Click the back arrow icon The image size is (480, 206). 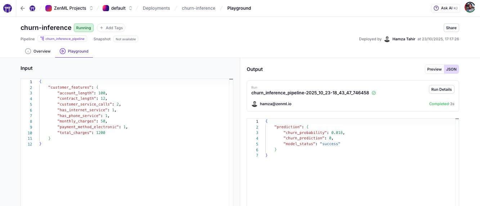click(23, 8)
